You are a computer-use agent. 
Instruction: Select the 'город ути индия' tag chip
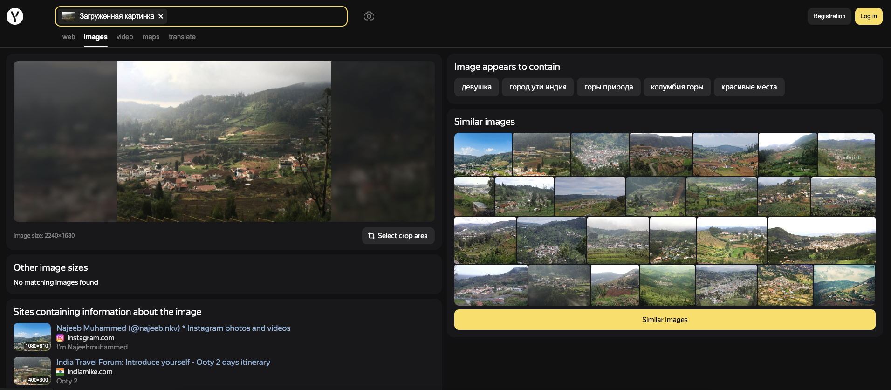point(537,87)
